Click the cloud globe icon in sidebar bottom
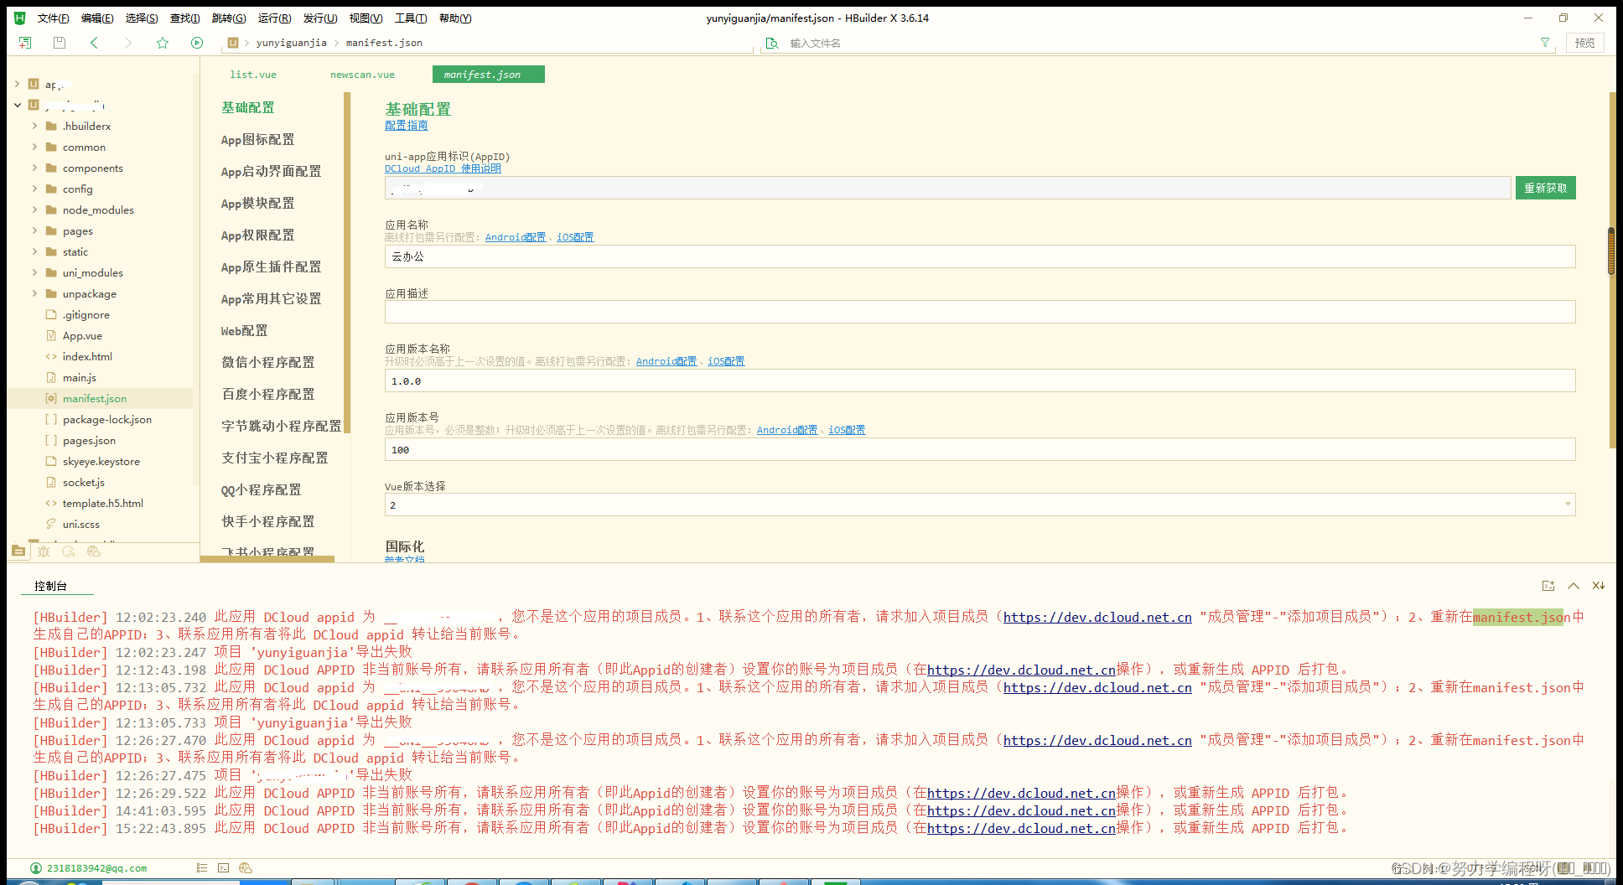Viewport: 1623px width, 885px height. tap(94, 551)
